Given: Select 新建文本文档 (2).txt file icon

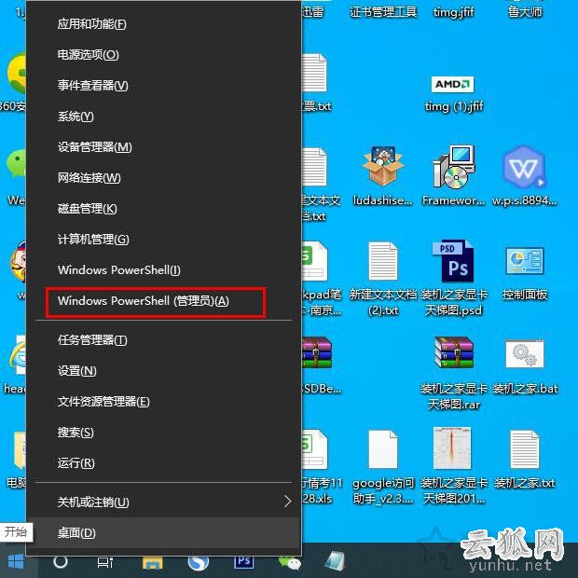Looking at the screenshot, I should click(x=383, y=261).
